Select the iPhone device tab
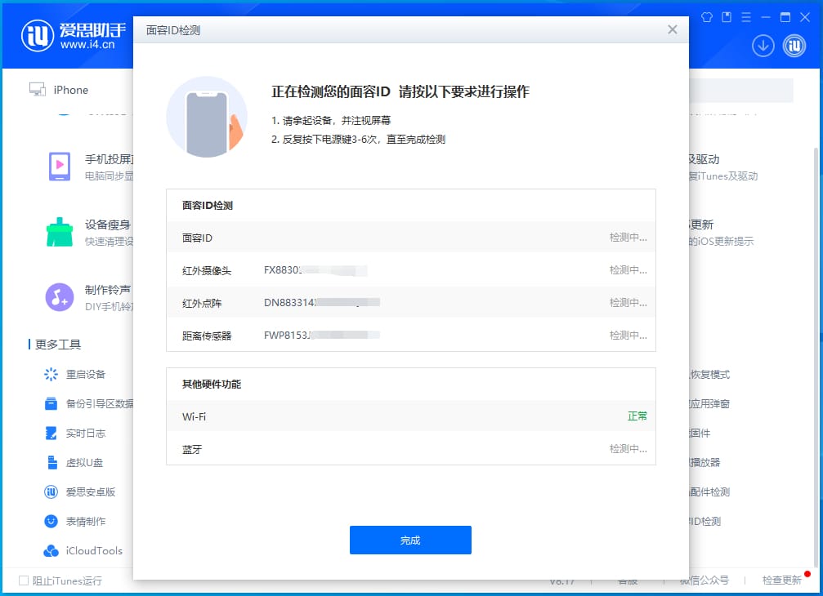The height and width of the screenshot is (596, 823). click(x=59, y=90)
